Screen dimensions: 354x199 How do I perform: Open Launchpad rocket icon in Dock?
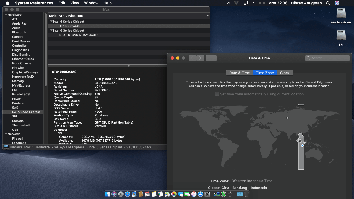121,194
